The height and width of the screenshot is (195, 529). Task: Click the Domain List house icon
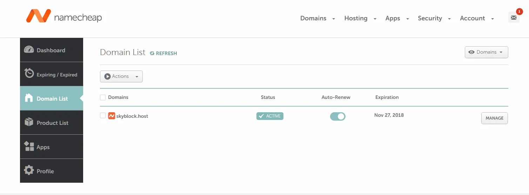pos(29,98)
